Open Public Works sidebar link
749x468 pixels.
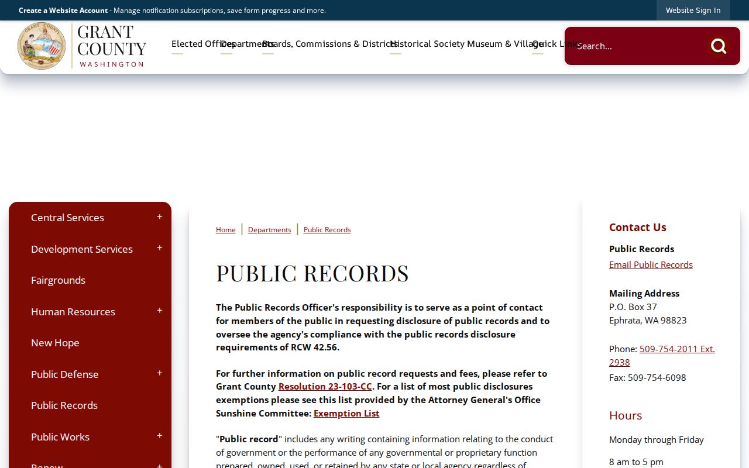tap(60, 437)
